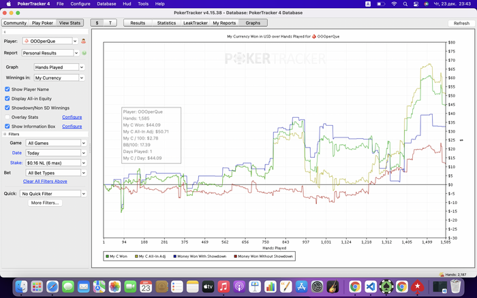Enable the Overlay Stats checkbox
Screen dimensions: 477x298
[x=7, y=117]
